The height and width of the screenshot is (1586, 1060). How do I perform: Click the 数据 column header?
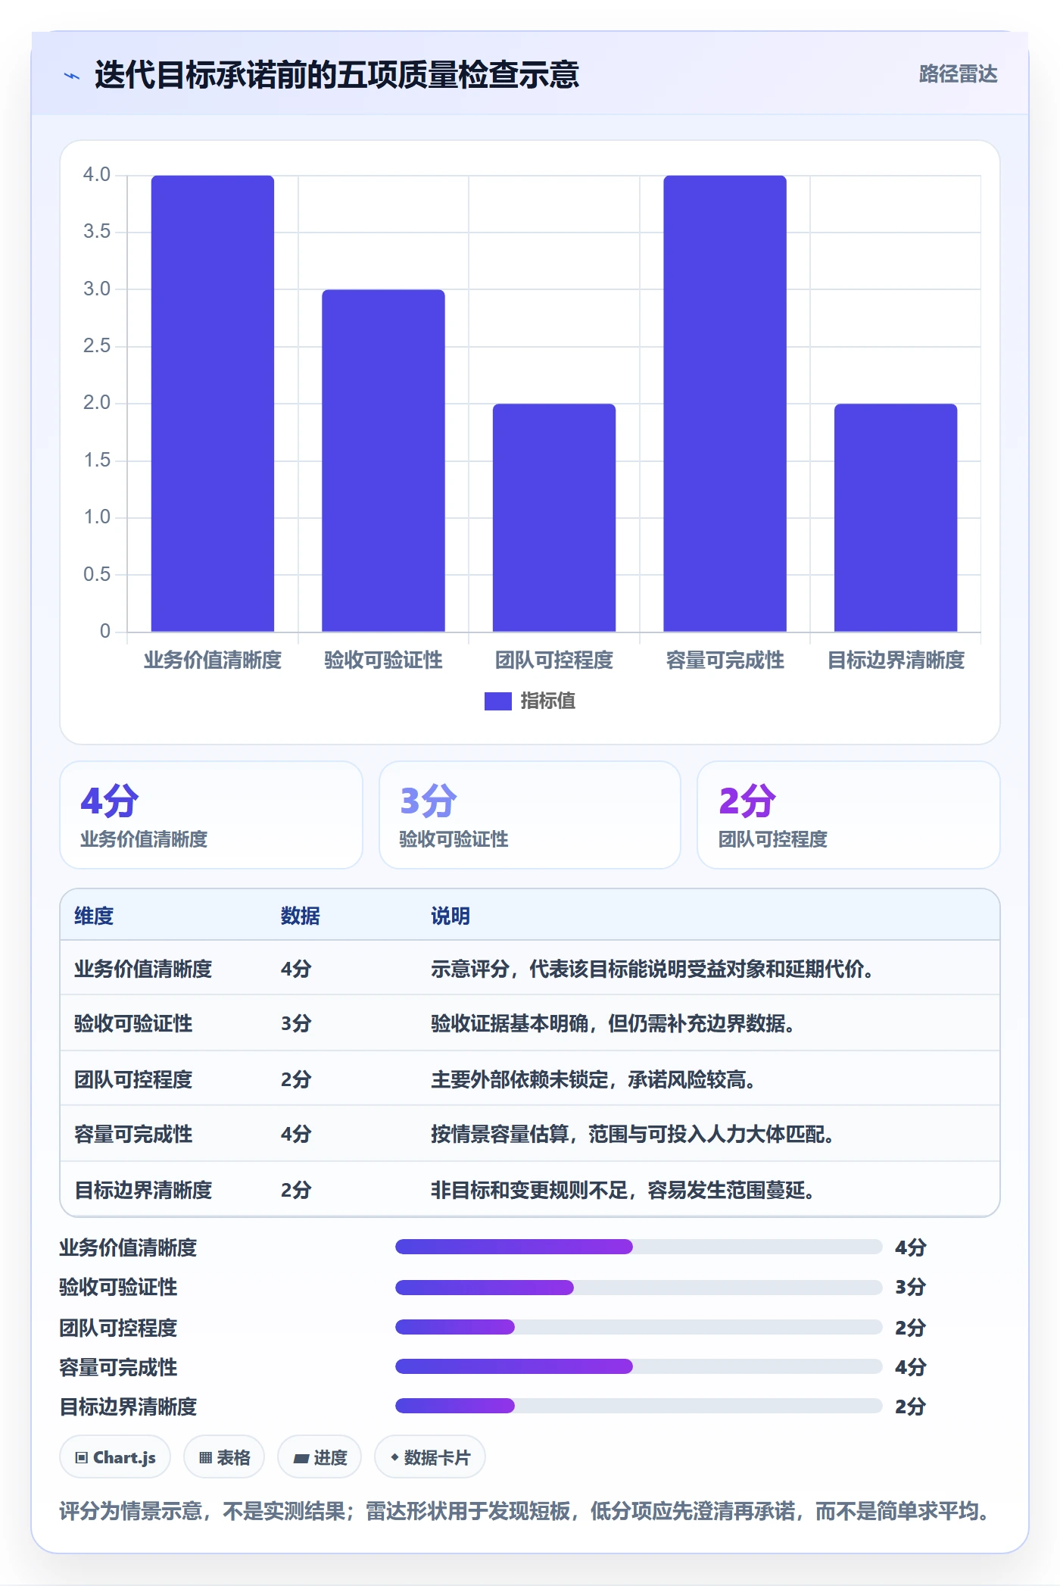[x=300, y=916]
